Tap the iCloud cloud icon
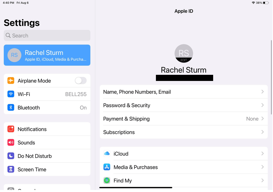 [x=107, y=154]
